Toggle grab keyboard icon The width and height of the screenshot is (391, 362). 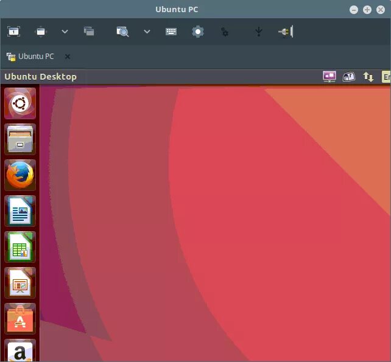pos(171,32)
